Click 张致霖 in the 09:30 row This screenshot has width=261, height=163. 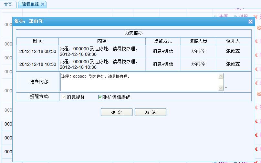tap(233, 51)
